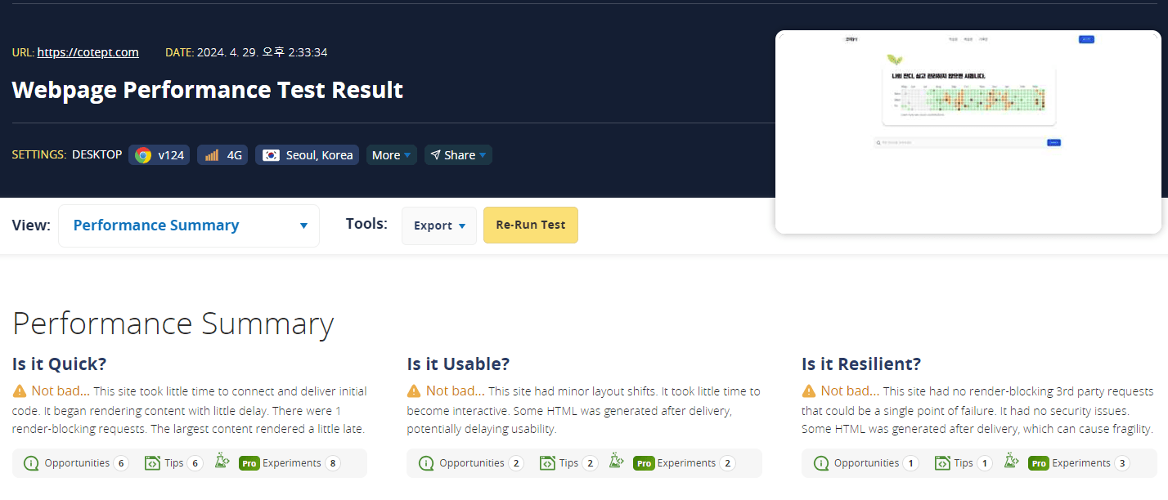
Task: Open Tips under Is it Usable
Action: 568,463
